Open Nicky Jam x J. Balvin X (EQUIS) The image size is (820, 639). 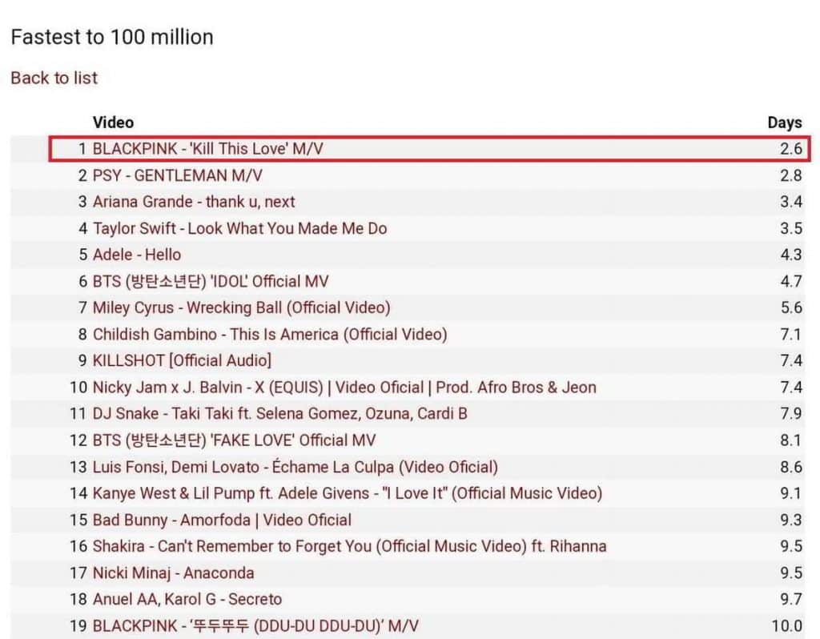[x=344, y=388]
